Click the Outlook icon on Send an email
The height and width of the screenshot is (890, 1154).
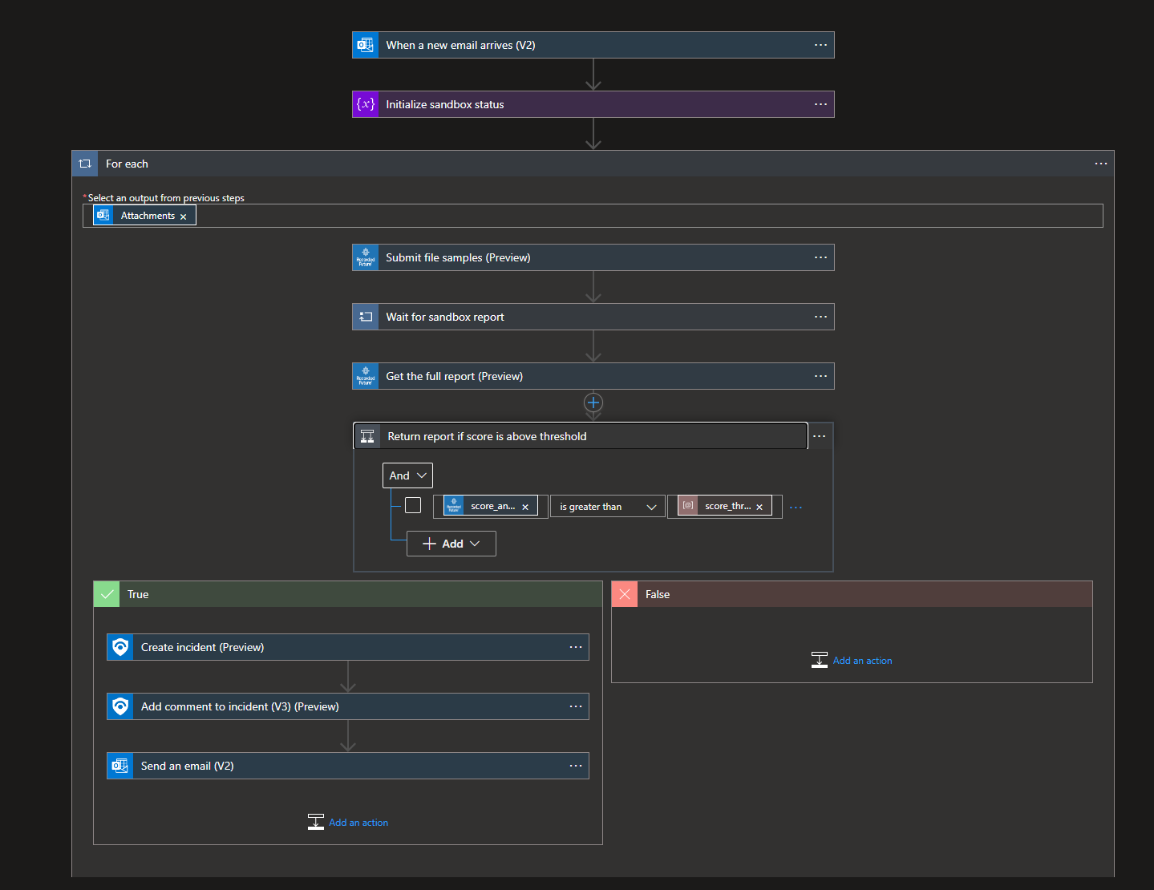[x=120, y=766]
